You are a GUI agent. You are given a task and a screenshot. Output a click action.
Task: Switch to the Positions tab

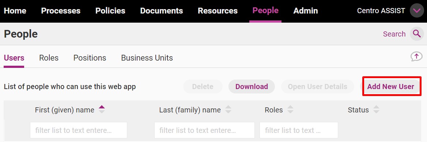[90, 58]
